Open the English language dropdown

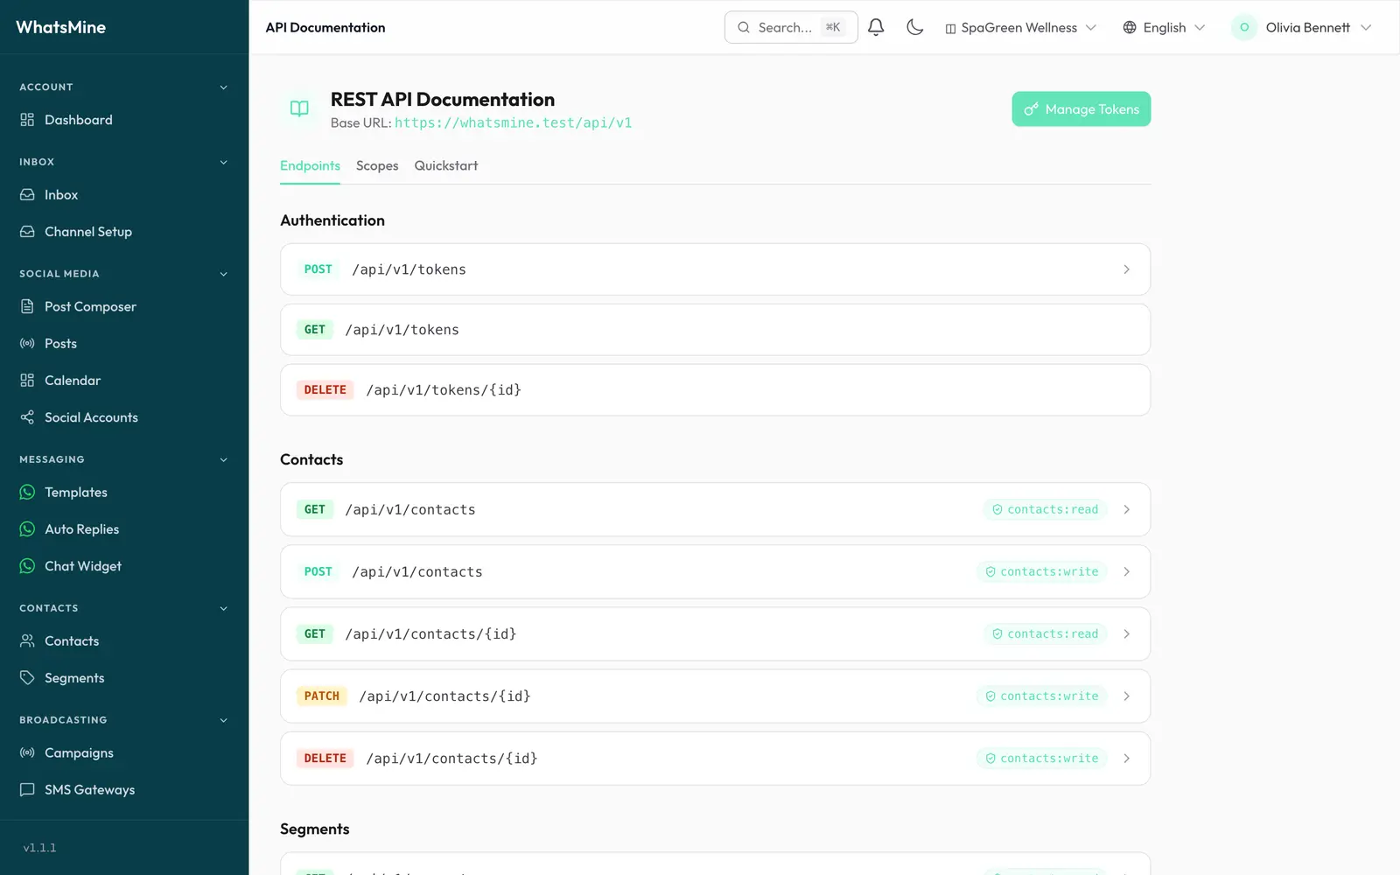coord(1164,28)
